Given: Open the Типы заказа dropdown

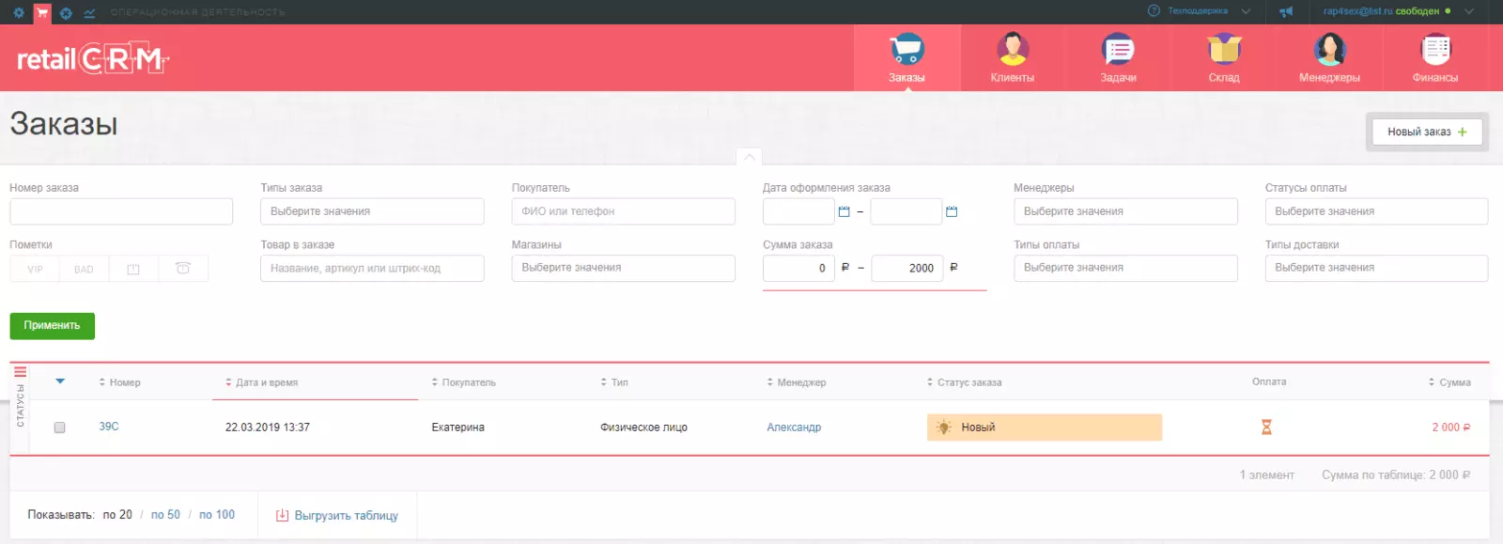Looking at the screenshot, I should click(372, 211).
